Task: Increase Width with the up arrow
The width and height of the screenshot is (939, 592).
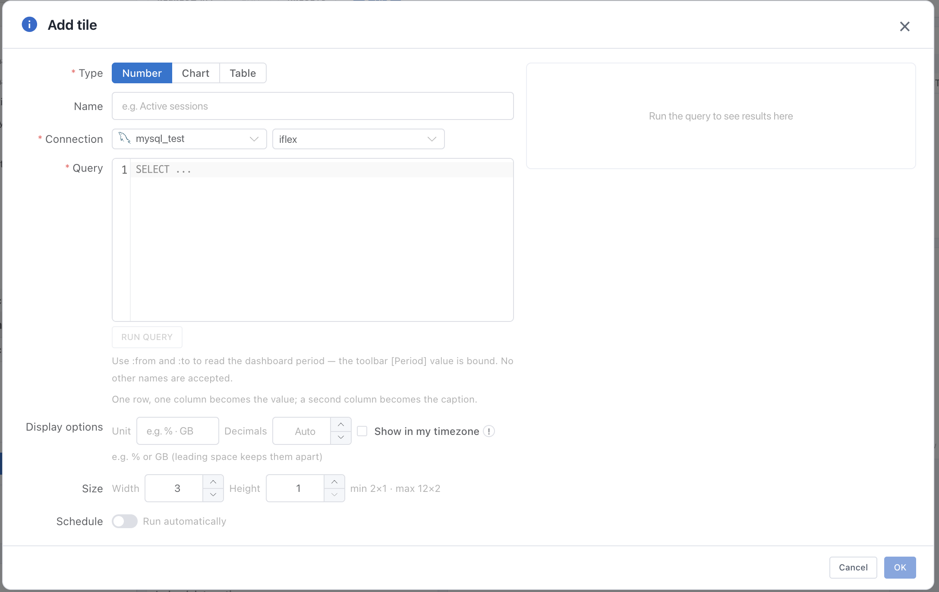Action: click(x=213, y=482)
